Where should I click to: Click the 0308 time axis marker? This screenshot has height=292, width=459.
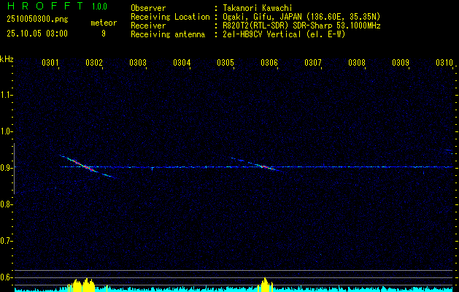(357, 62)
